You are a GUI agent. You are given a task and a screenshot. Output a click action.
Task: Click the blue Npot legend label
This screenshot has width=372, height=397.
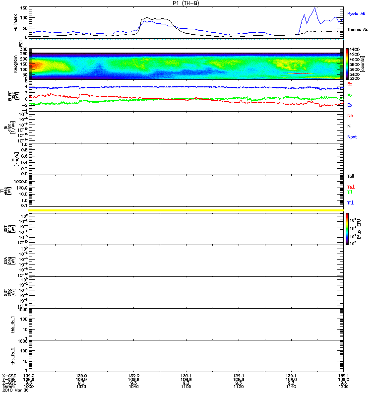coord(351,136)
